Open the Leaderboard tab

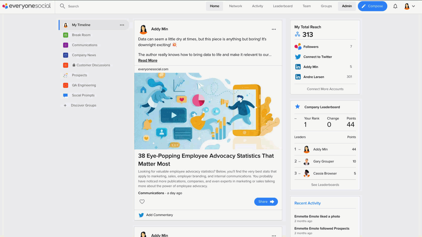coord(283,6)
